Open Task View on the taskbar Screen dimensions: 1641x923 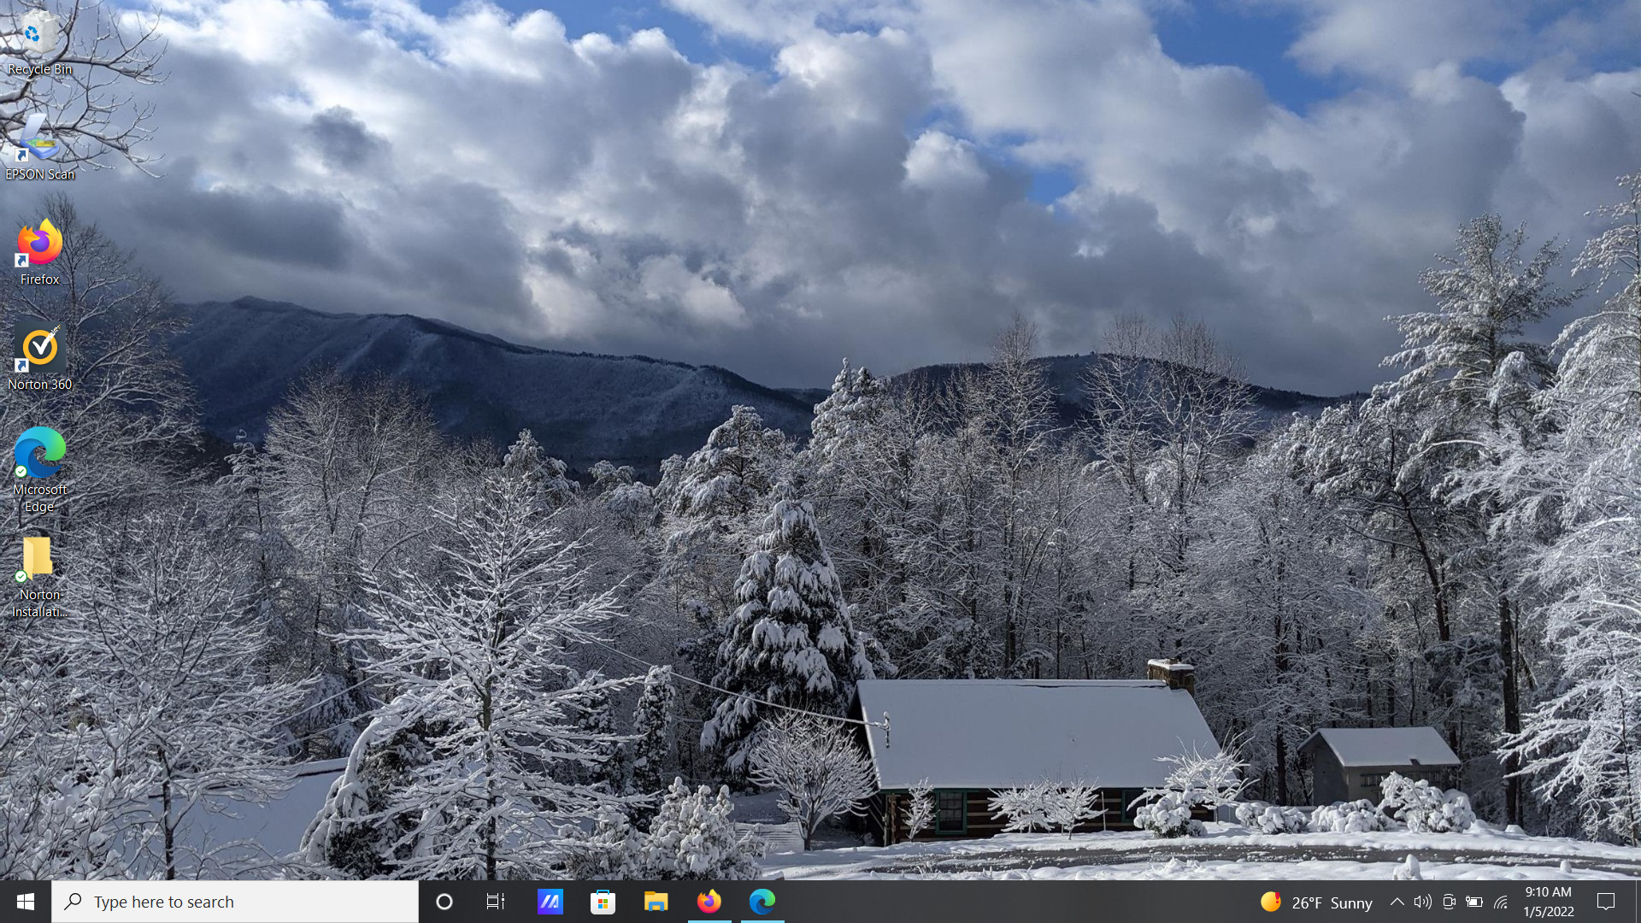click(x=496, y=902)
